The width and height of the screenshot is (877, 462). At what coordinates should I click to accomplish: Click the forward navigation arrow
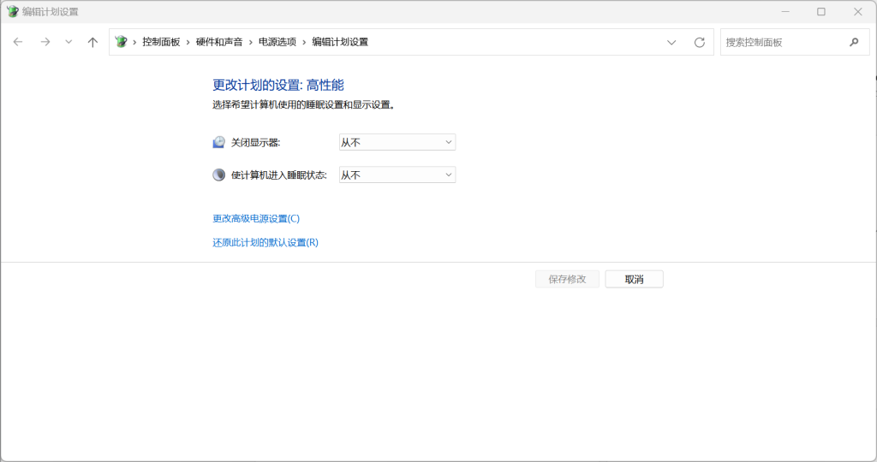point(45,42)
